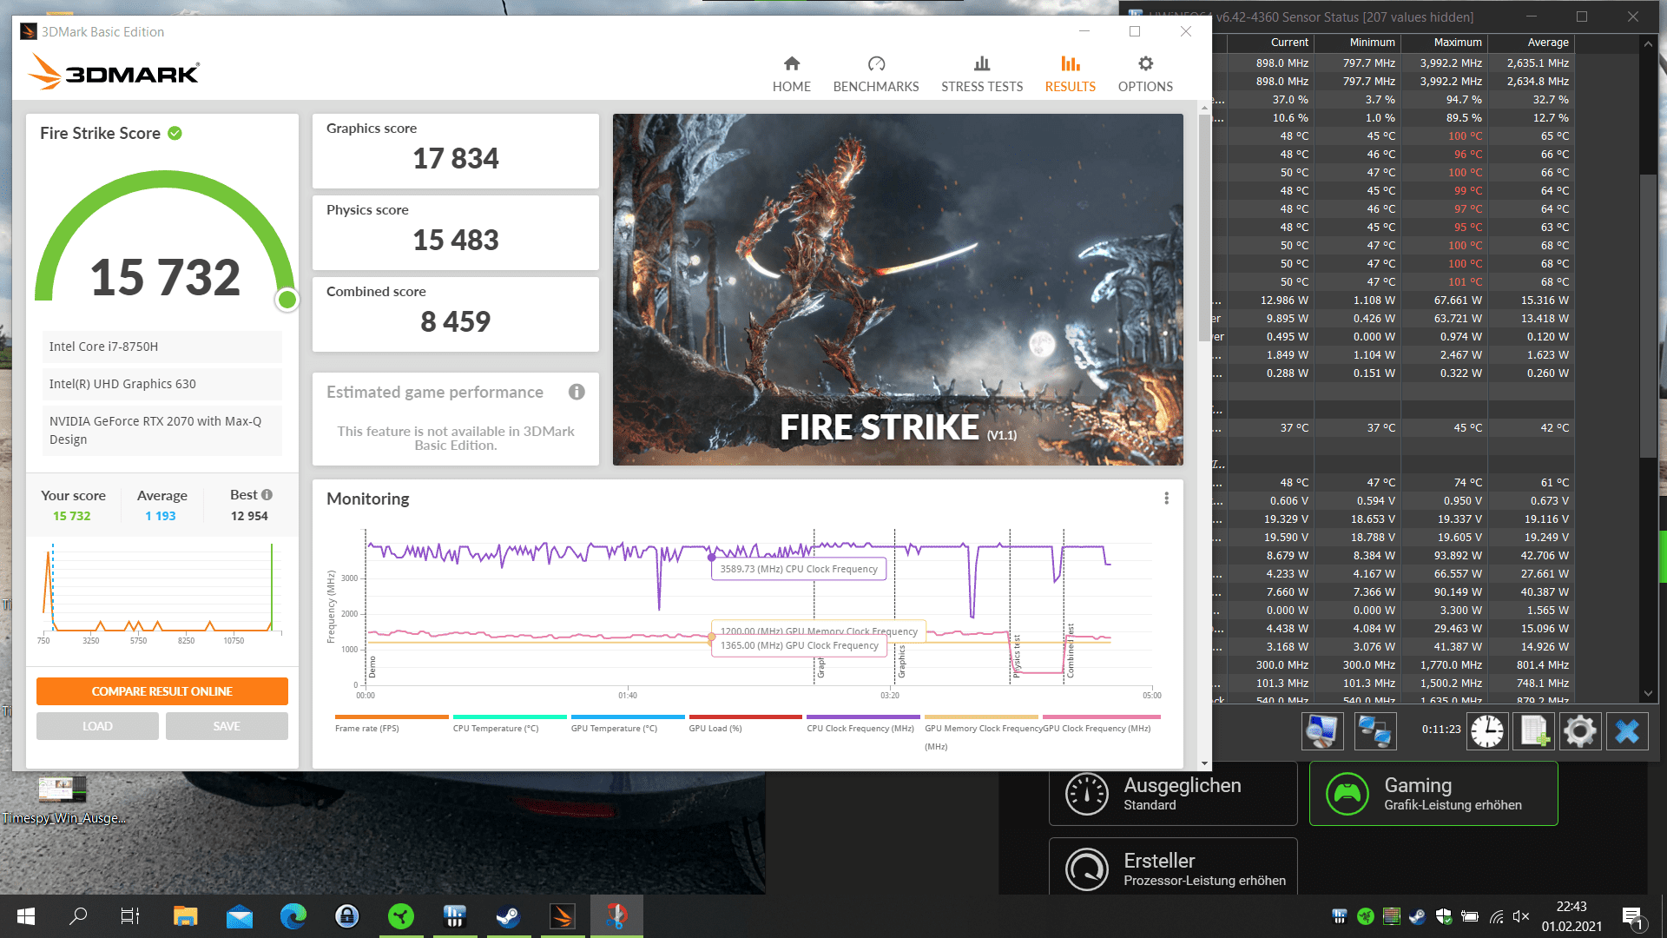Click the Current column header in HWiNFO
Viewport: 1667px width, 938px height.
1270,43
